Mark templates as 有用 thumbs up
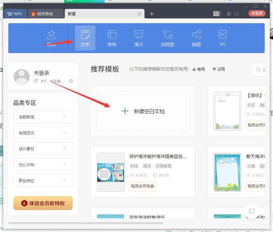Screen dimensions: 273x232 click(x=198, y=69)
